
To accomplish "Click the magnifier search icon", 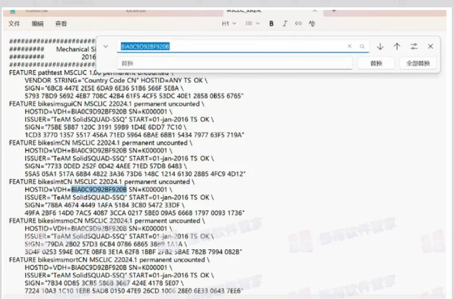I will tap(362, 46).
